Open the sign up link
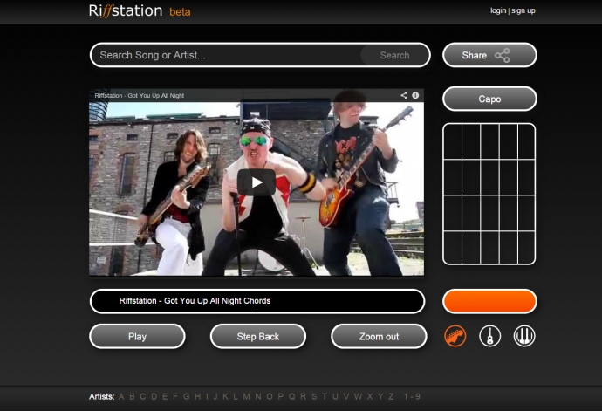The image size is (602, 411). 523,10
